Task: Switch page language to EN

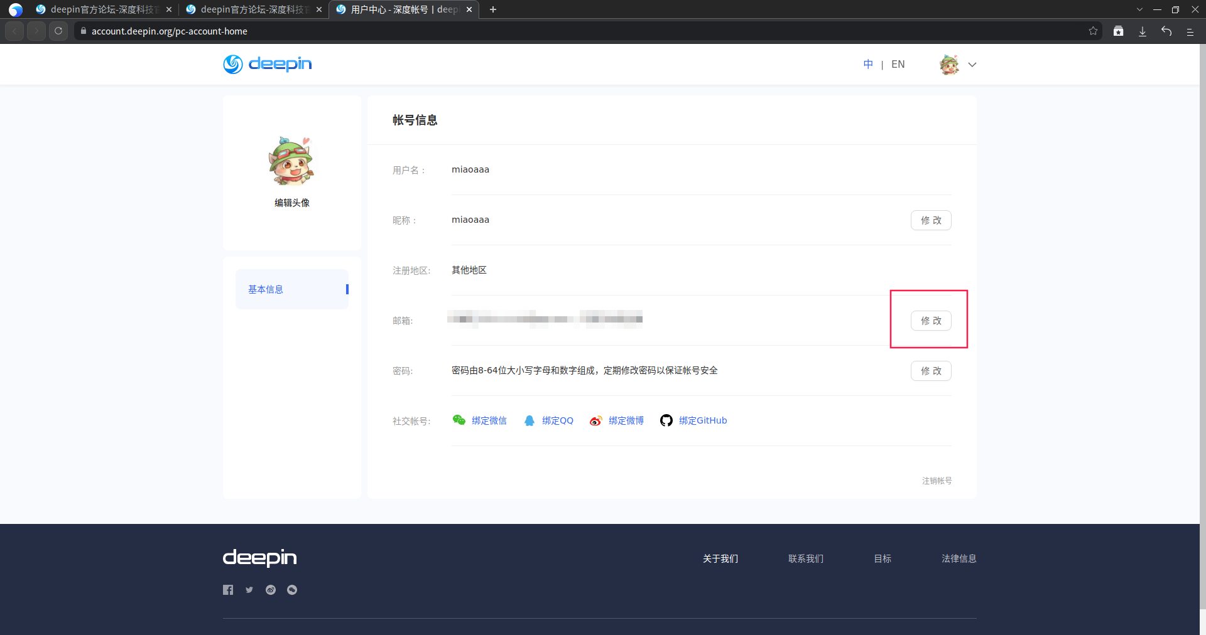Action: [x=898, y=64]
